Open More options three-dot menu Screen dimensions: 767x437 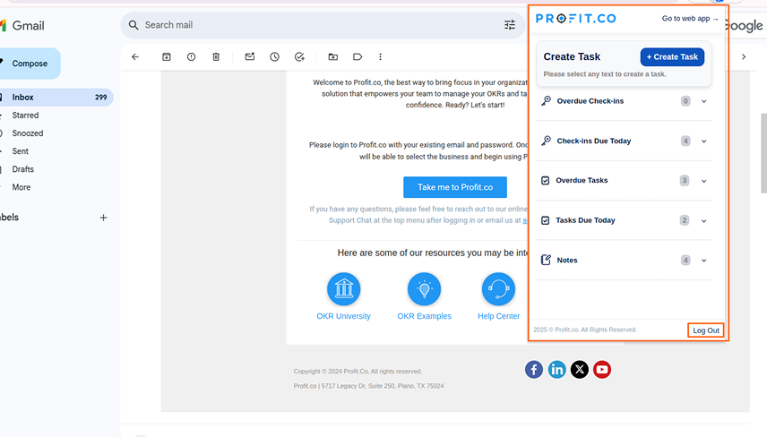(x=380, y=56)
